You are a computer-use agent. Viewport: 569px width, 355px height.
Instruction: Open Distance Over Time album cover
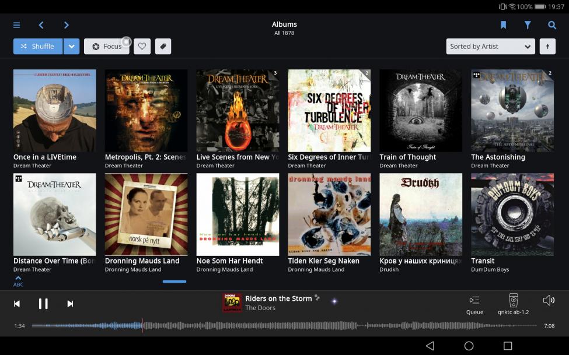click(55, 215)
